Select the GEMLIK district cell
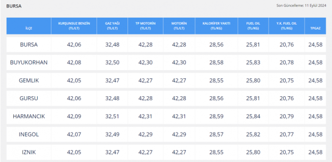The image size is (332, 162). tap(29, 80)
